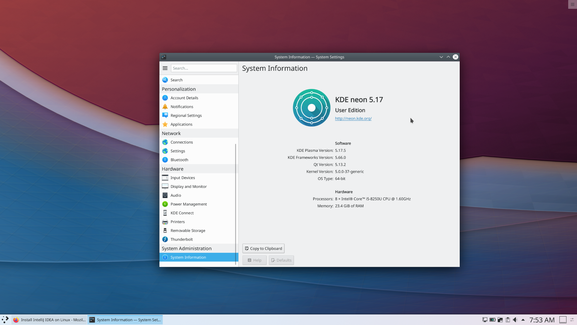
Task: Open Regional Settings module
Action: tap(199, 115)
